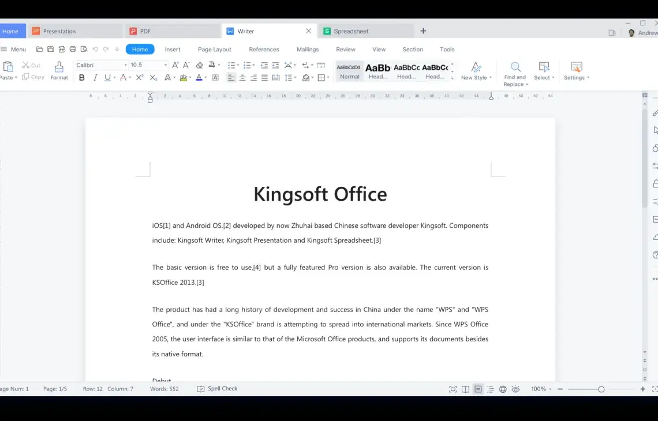The image size is (658, 421).
Task: Apply Subscript formatting
Action: pyautogui.click(x=154, y=78)
